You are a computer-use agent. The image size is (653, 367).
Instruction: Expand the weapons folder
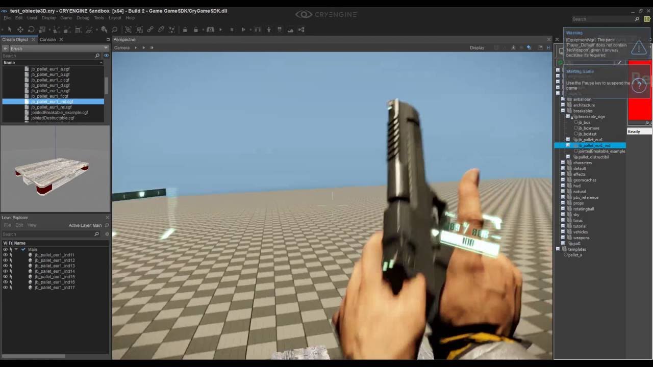(x=563, y=238)
